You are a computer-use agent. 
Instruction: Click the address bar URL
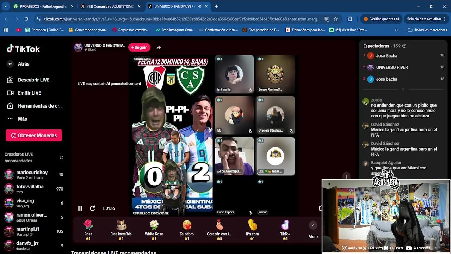182,19
